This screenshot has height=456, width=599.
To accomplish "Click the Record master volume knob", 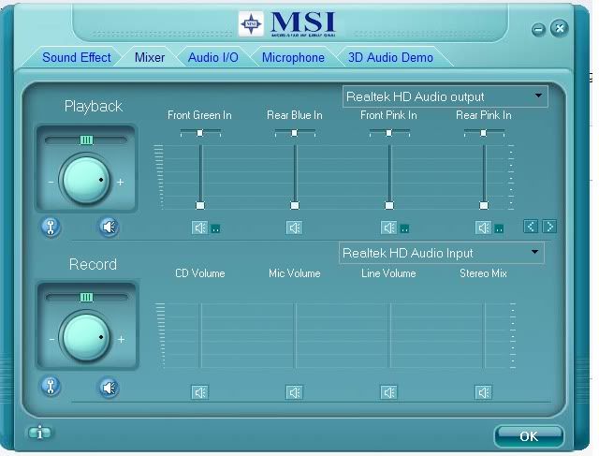I will tap(85, 337).
